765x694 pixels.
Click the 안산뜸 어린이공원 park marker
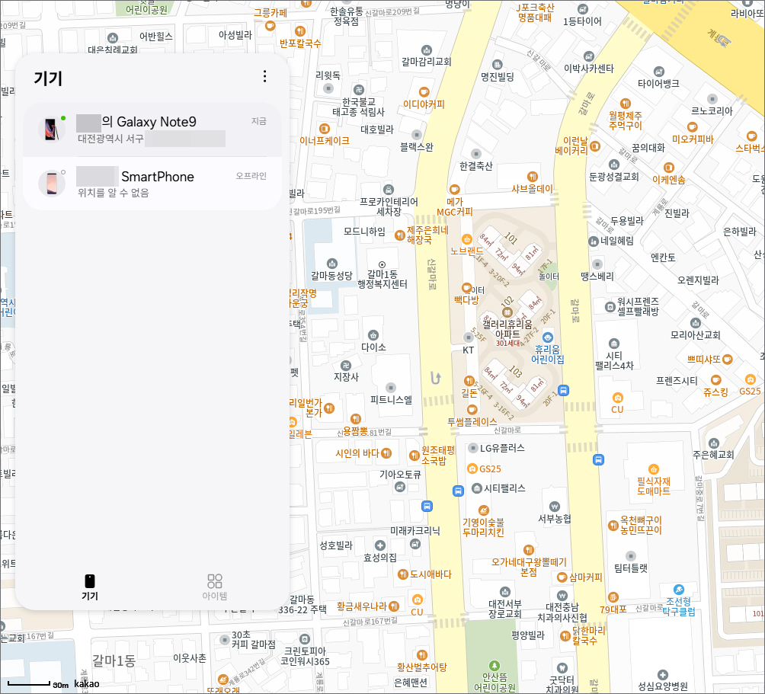click(495, 666)
